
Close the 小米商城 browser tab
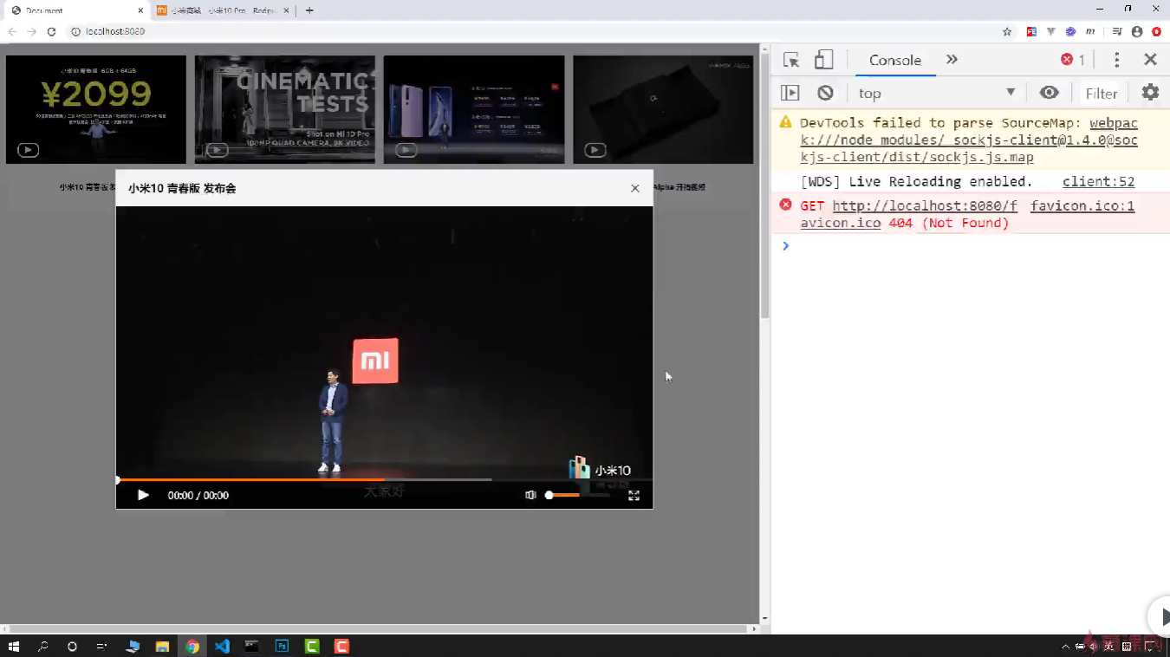point(286,10)
